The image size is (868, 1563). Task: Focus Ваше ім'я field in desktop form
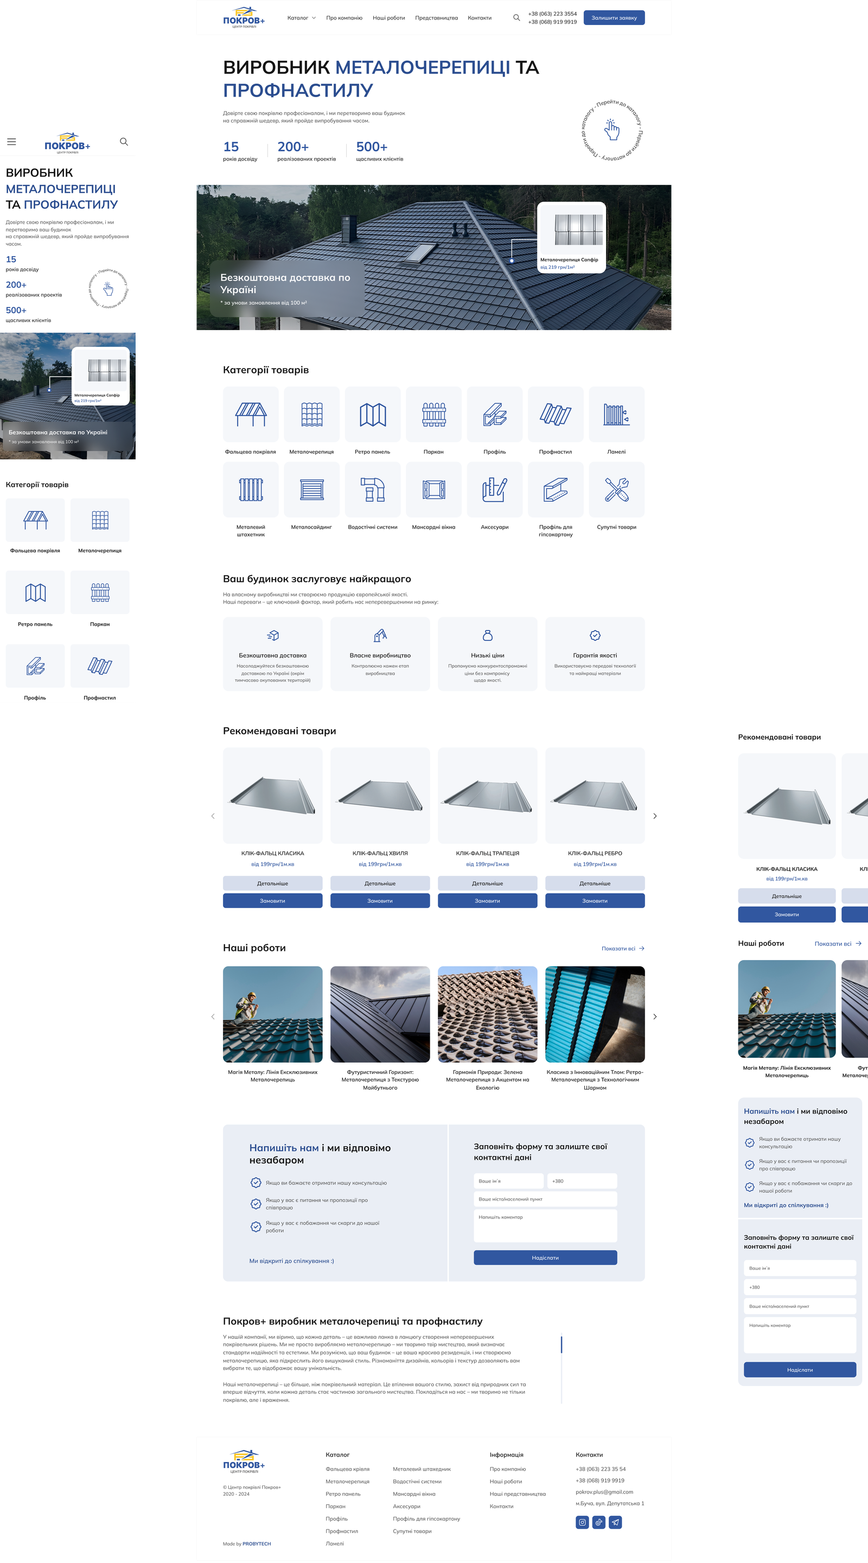point(509,1181)
